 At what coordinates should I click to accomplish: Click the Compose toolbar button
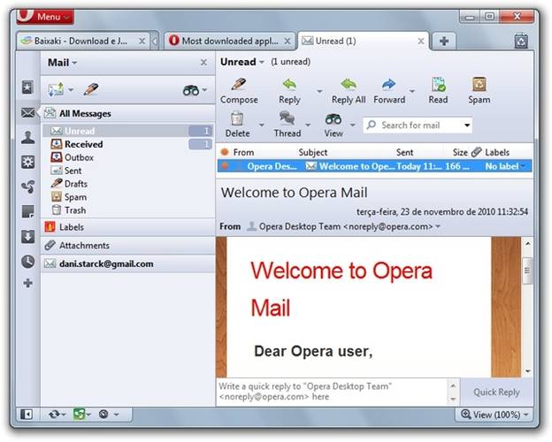239,91
